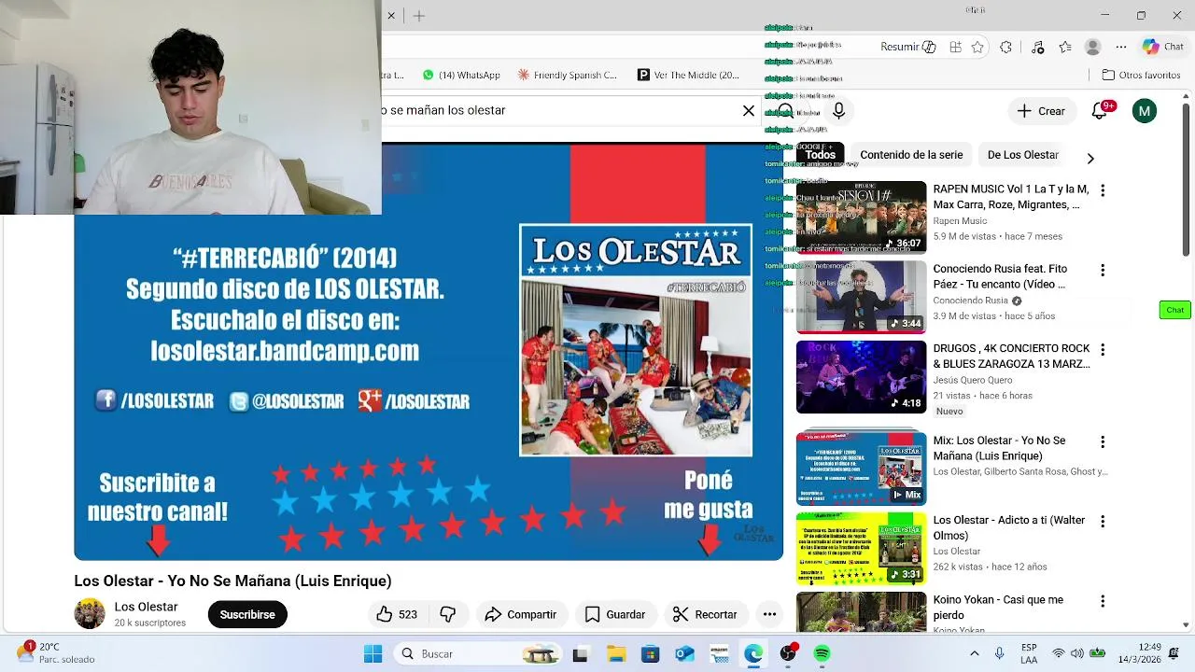Open Los Olestar channel avatar

click(x=90, y=613)
